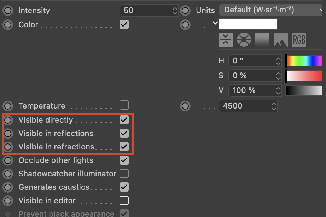Uncheck Visible in reflections
326x217 pixels.
coord(124,133)
